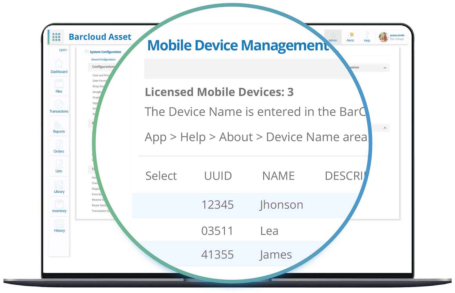The image size is (455, 293).
Task: Open the Admin menu in the top bar
Action: (333, 37)
